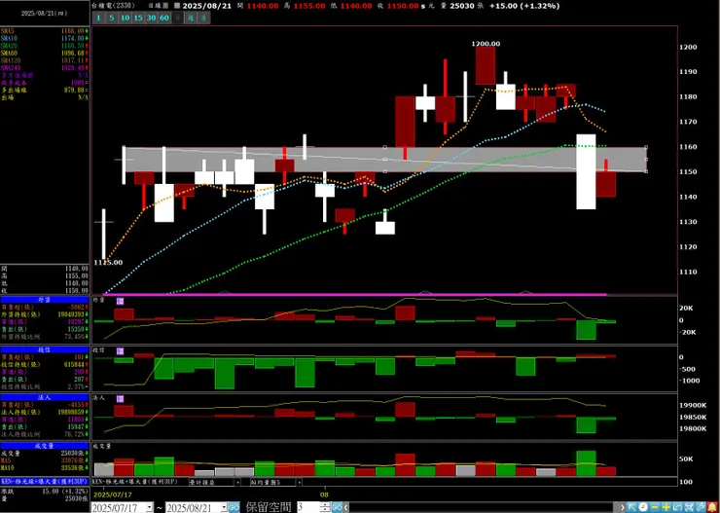Open the end date 2025/08/21 dropdown
Image resolution: width=720 pixels, height=513 pixels.
click(224, 507)
